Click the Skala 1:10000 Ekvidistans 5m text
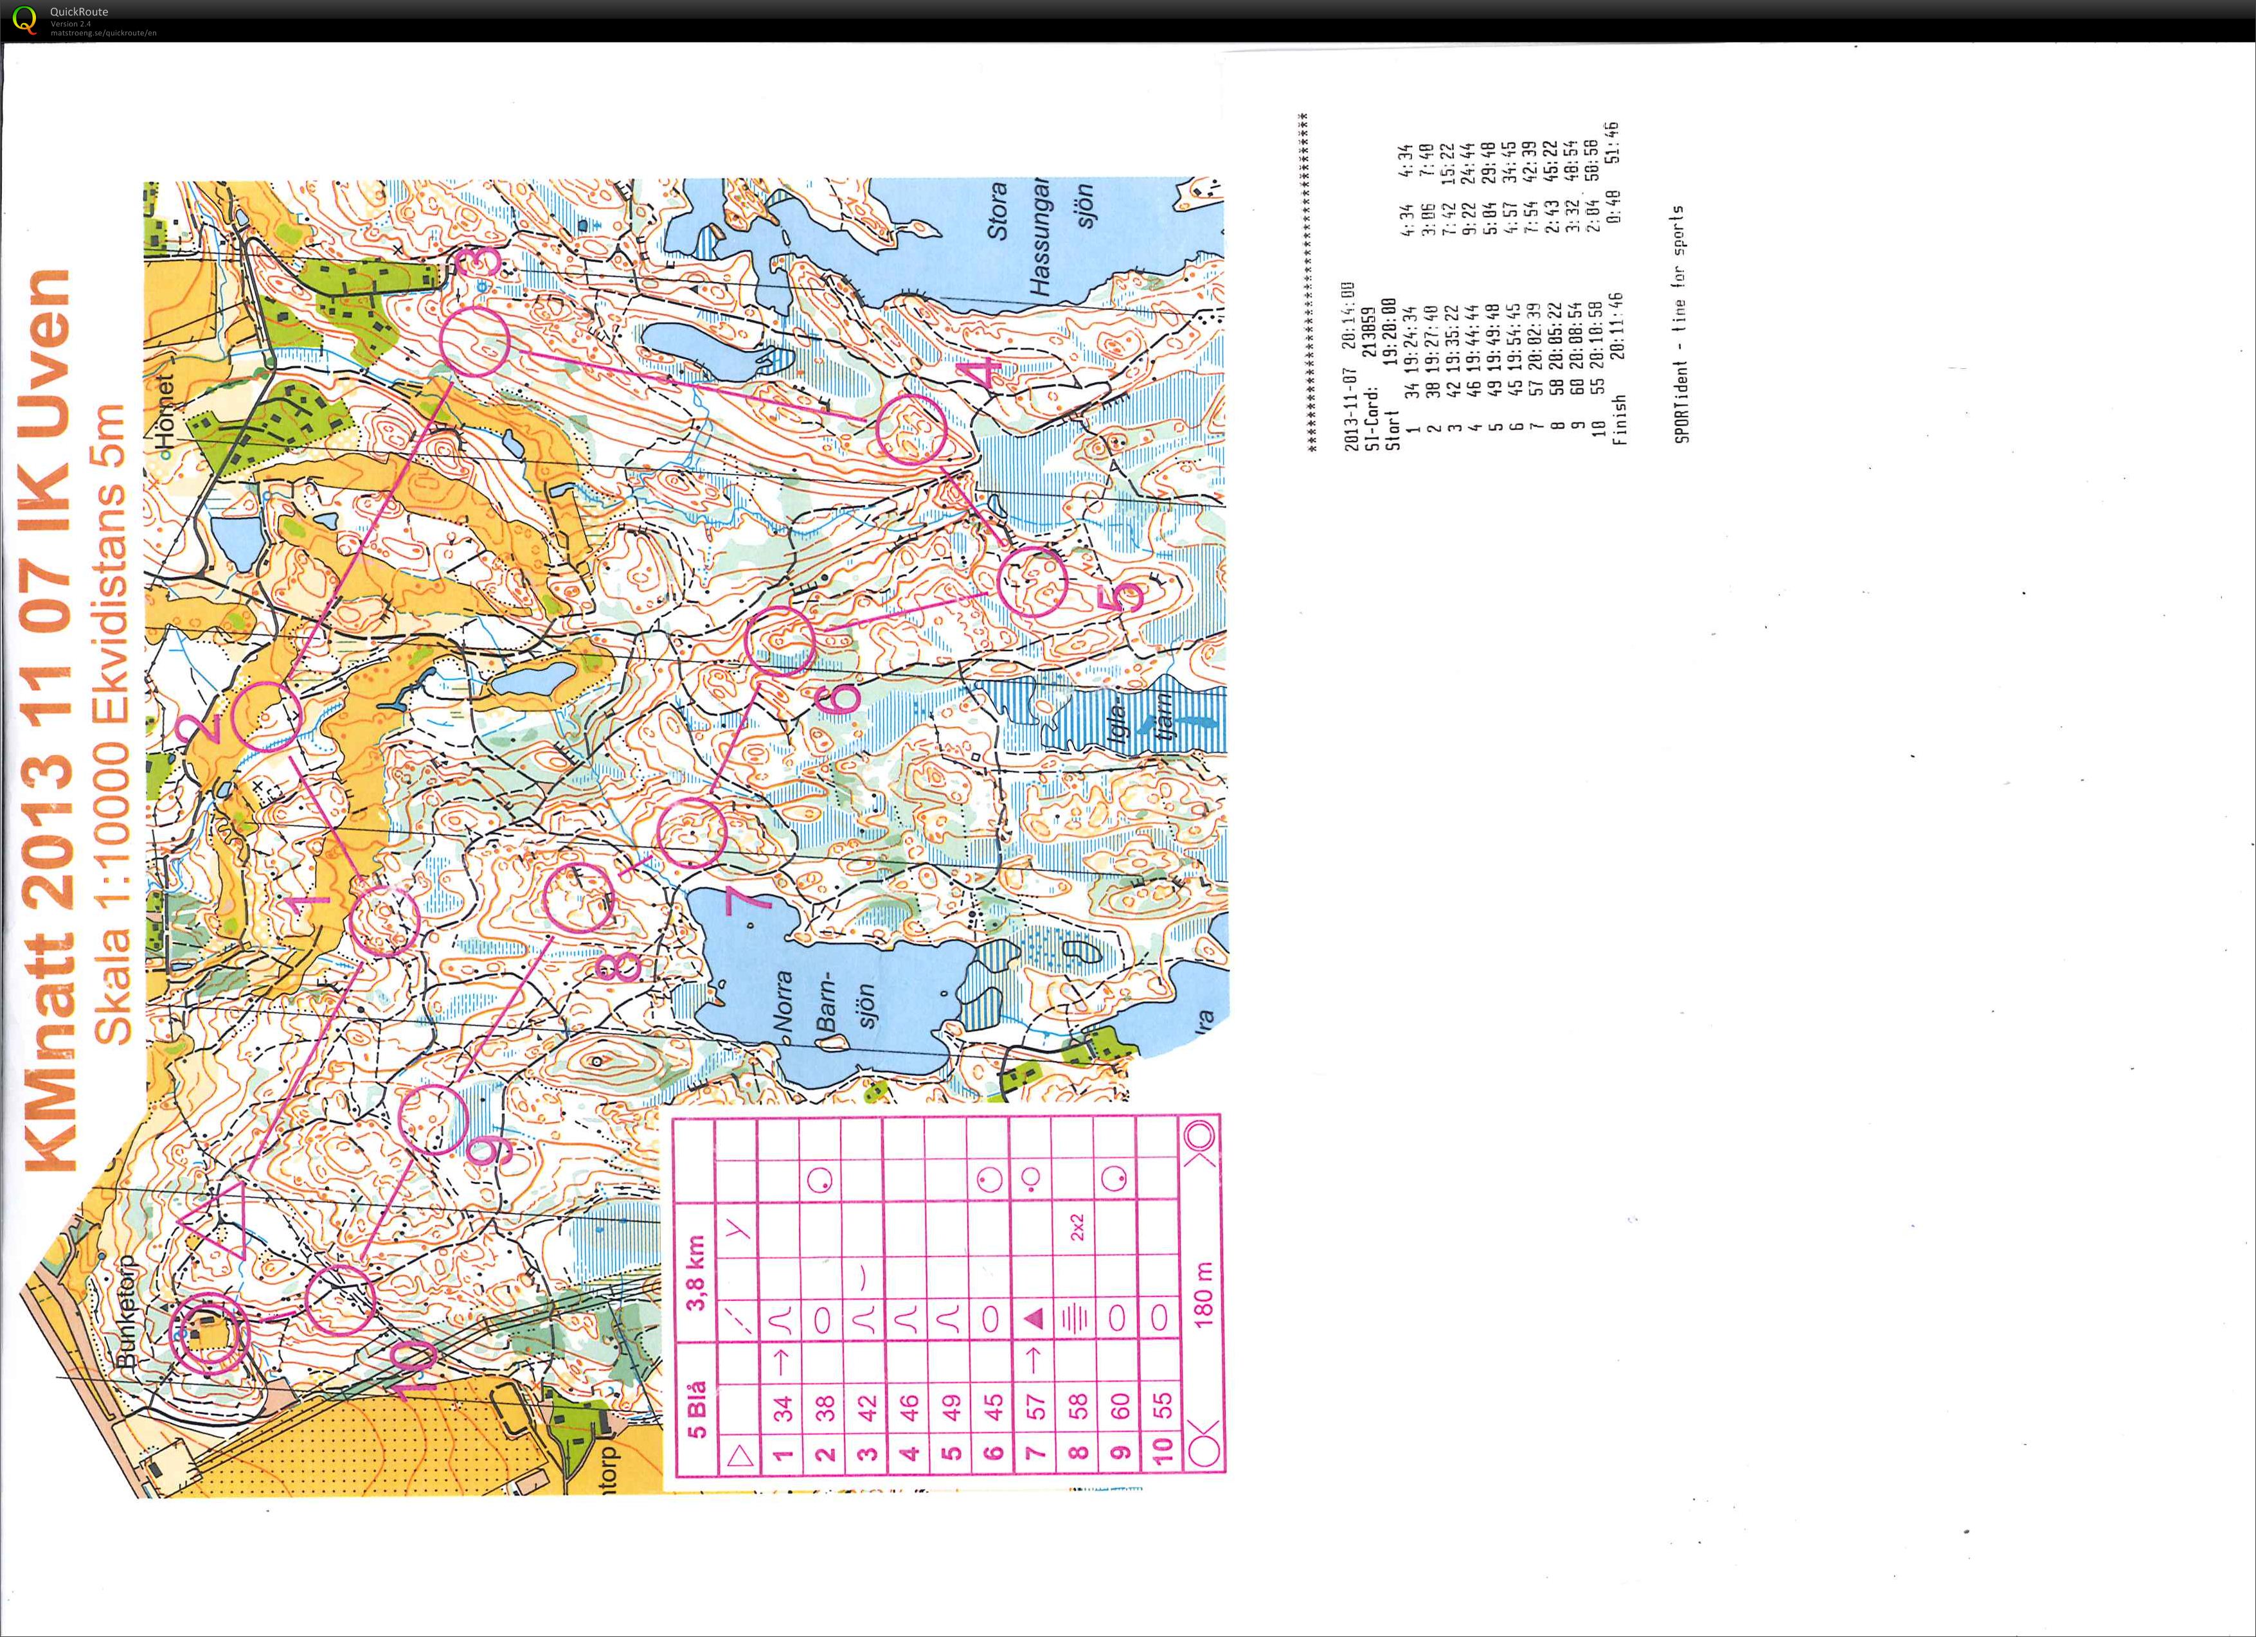2256x1637 pixels. tap(111, 725)
